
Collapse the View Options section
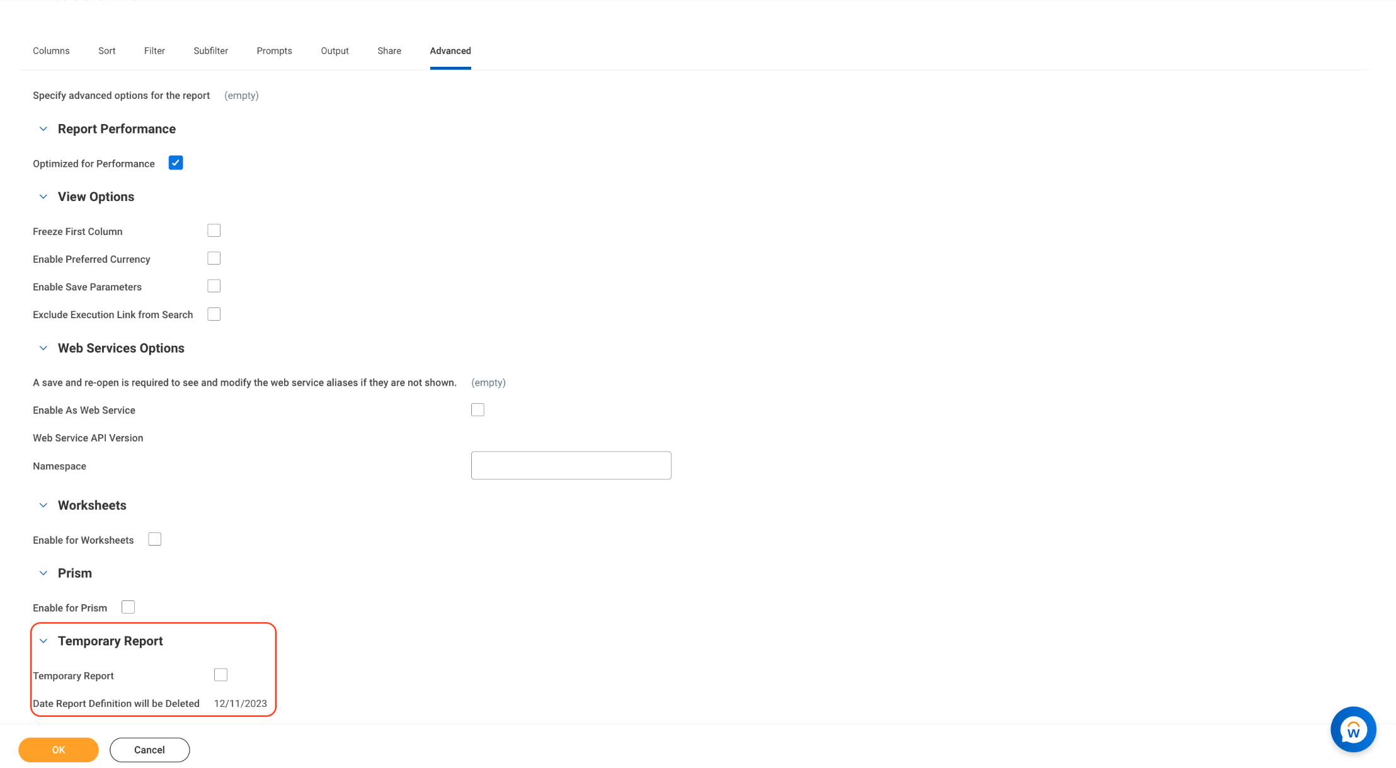point(43,197)
